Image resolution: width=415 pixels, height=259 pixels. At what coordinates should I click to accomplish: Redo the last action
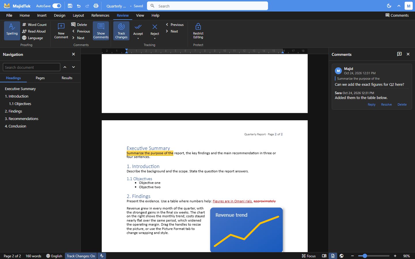point(87,6)
